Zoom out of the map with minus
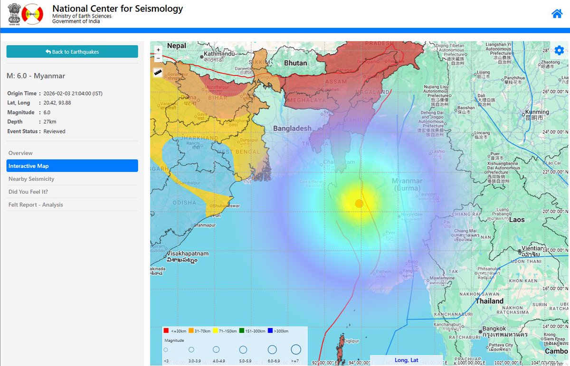Screen dimensions: 570x366 pyautogui.click(x=158, y=58)
